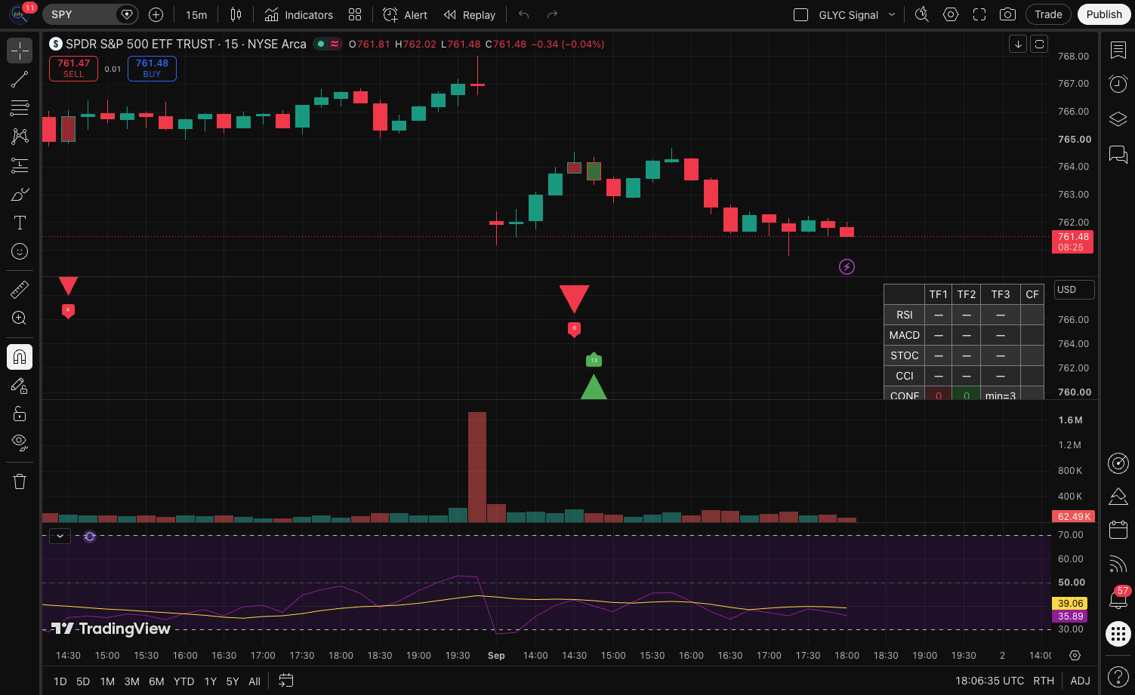1135x695 pixels.
Task: Toggle lock all drawing tools
Action: point(20,414)
